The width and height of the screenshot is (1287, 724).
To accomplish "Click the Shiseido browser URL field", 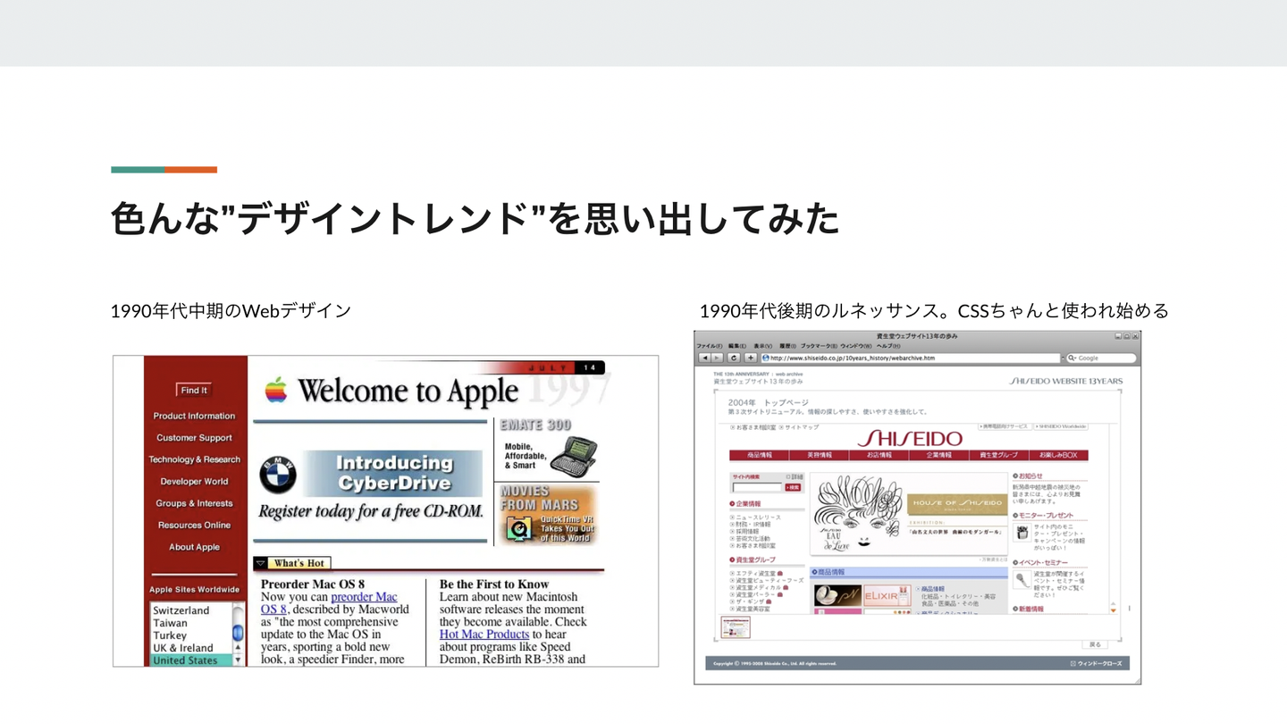I will [x=910, y=358].
